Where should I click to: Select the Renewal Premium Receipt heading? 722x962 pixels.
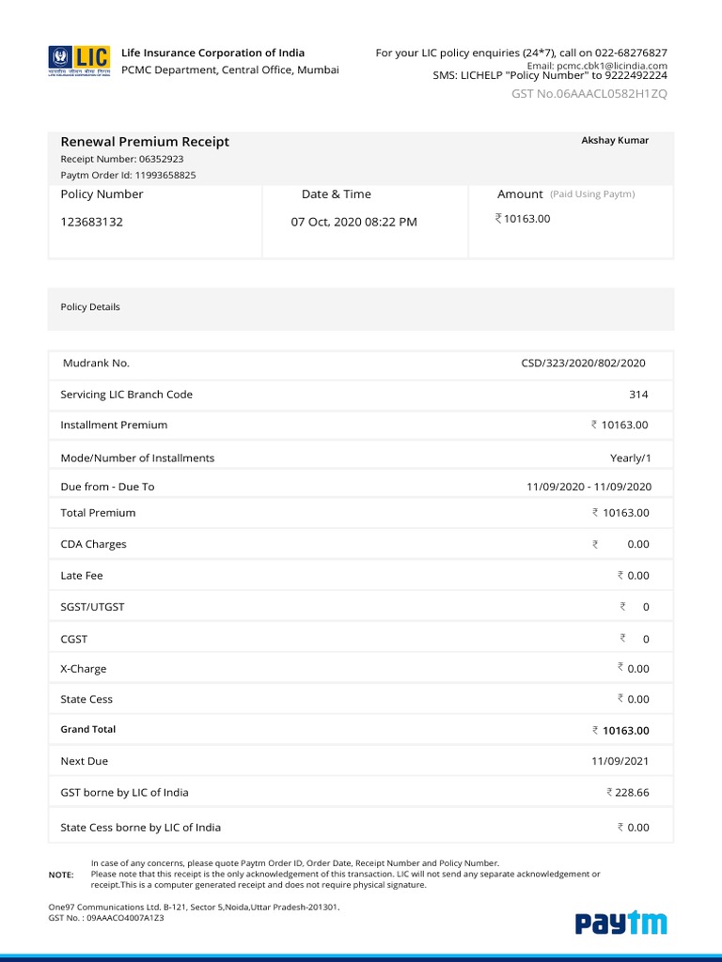(x=145, y=142)
